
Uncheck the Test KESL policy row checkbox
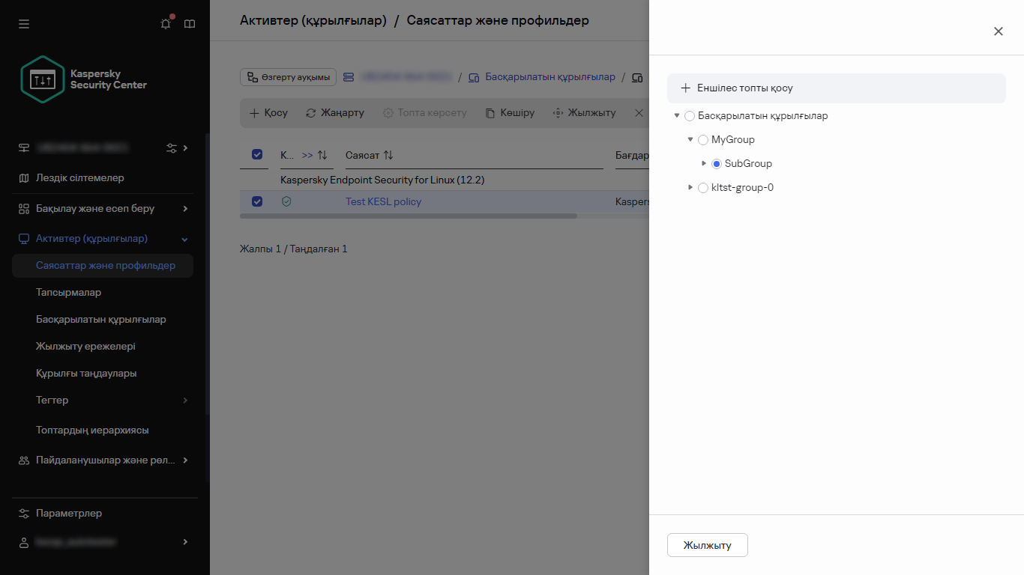pyautogui.click(x=257, y=201)
